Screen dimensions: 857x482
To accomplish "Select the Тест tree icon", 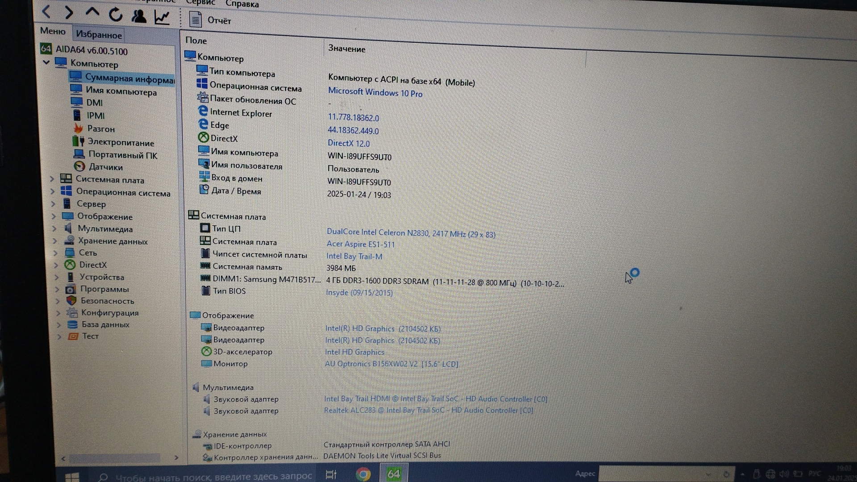I will tap(73, 336).
